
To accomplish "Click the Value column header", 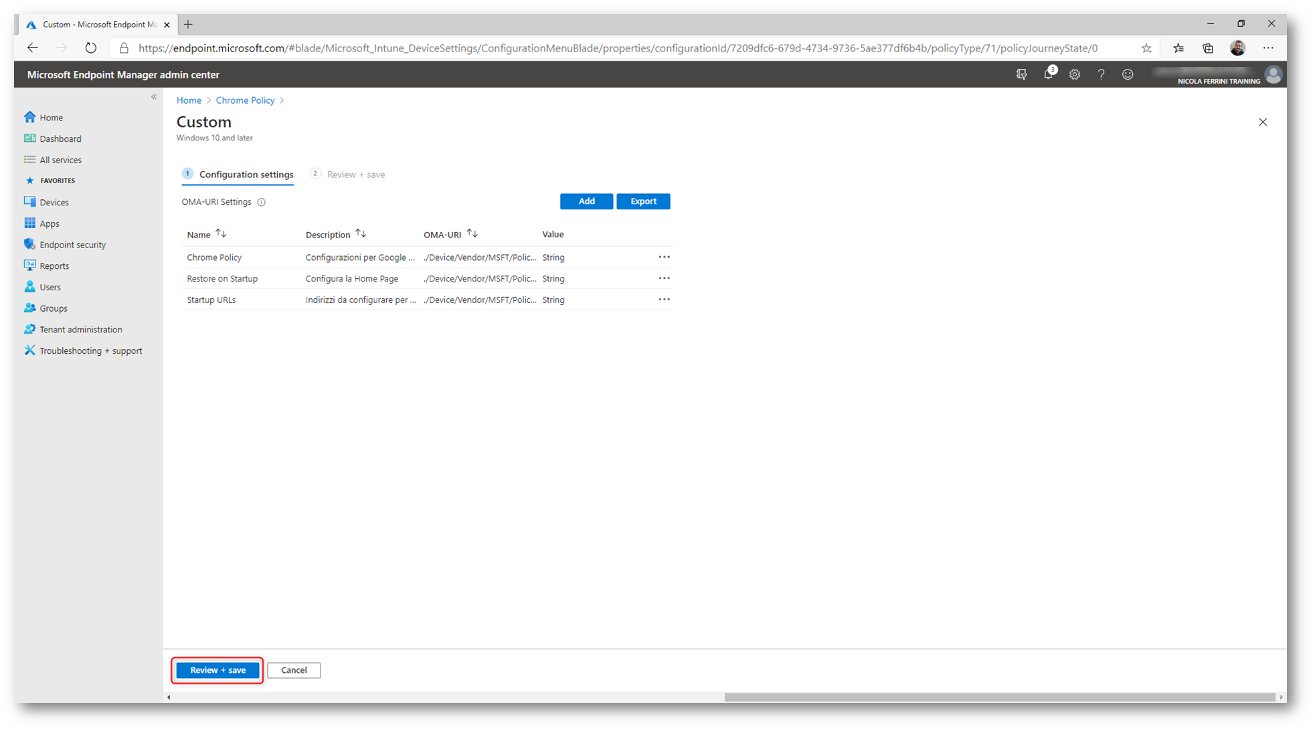I will (x=553, y=235).
